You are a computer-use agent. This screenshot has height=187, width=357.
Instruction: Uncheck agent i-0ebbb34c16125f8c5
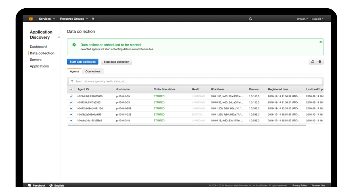tap(71, 121)
